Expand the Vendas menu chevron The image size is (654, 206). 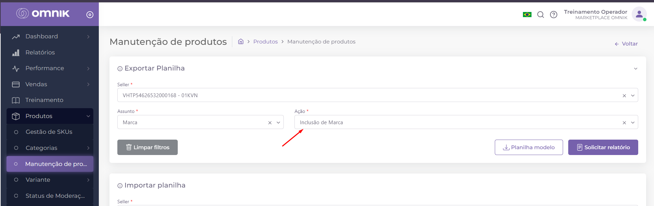pos(88,85)
